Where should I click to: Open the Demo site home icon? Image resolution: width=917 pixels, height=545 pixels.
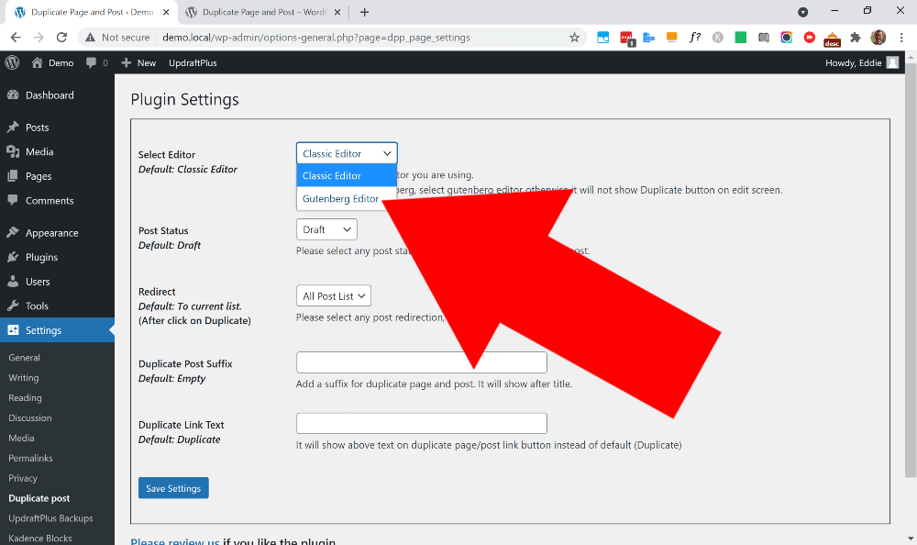pyautogui.click(x=38, y=62)
